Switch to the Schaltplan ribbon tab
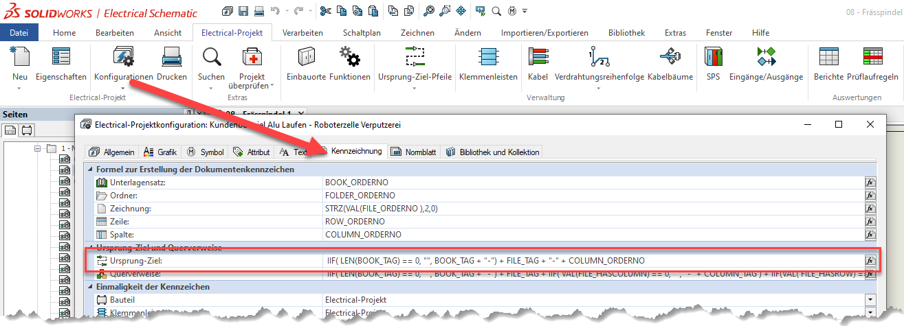This screenshot has height=326, width=904. [361, 32]
